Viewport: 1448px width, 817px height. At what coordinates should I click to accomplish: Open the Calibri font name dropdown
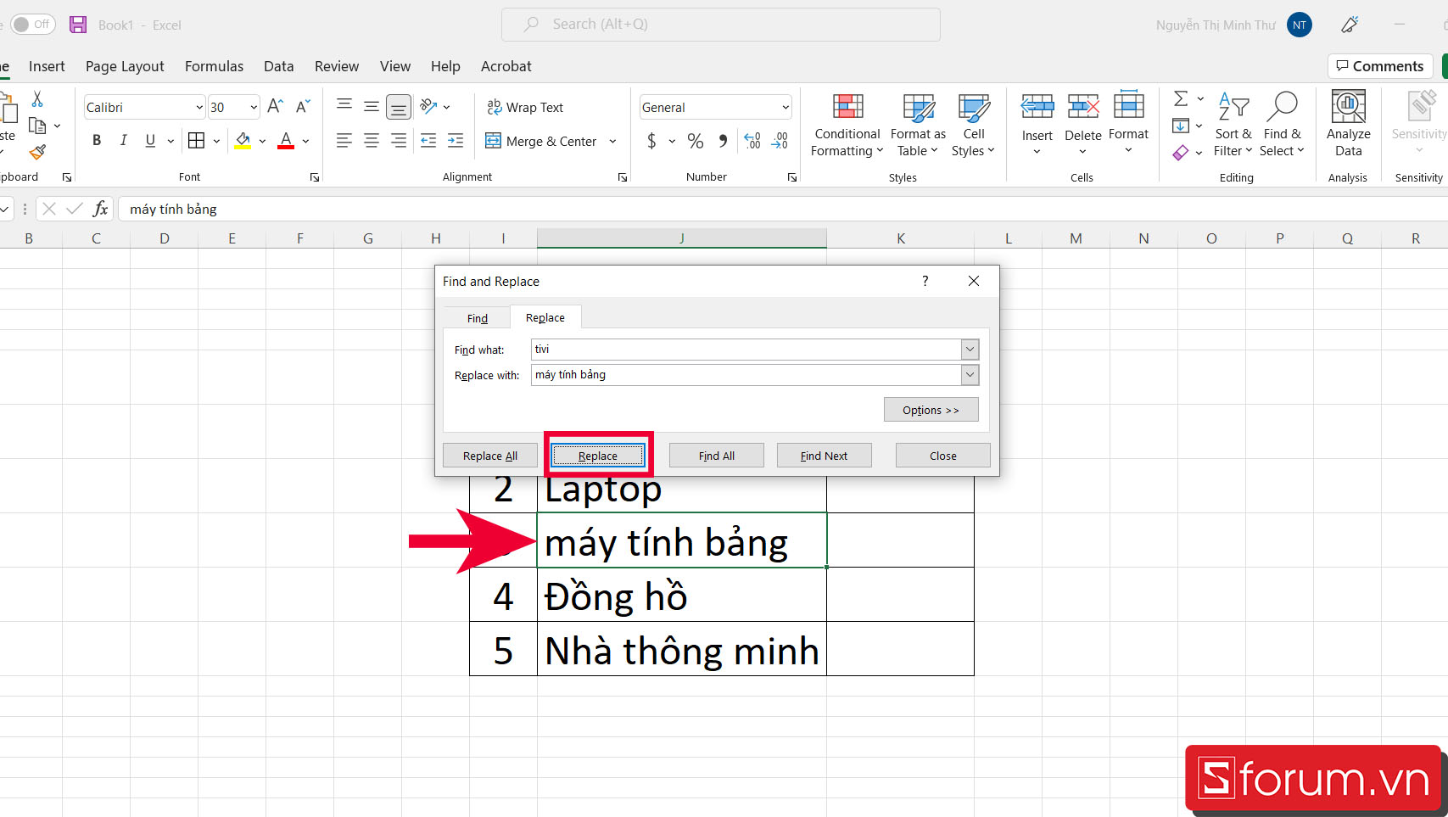click(x=199, y=108)
